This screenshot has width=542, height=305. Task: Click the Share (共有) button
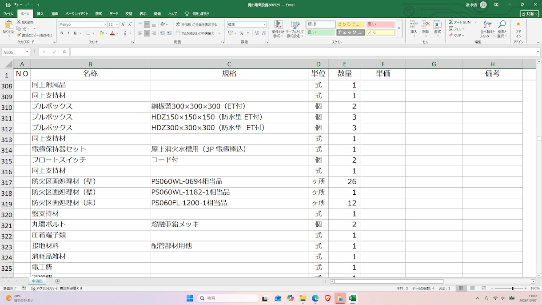click(x=529, y=14)
